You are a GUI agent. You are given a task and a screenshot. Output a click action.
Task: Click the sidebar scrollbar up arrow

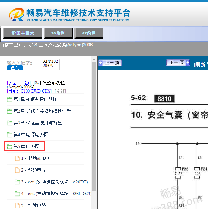click(x=94, y=59)
